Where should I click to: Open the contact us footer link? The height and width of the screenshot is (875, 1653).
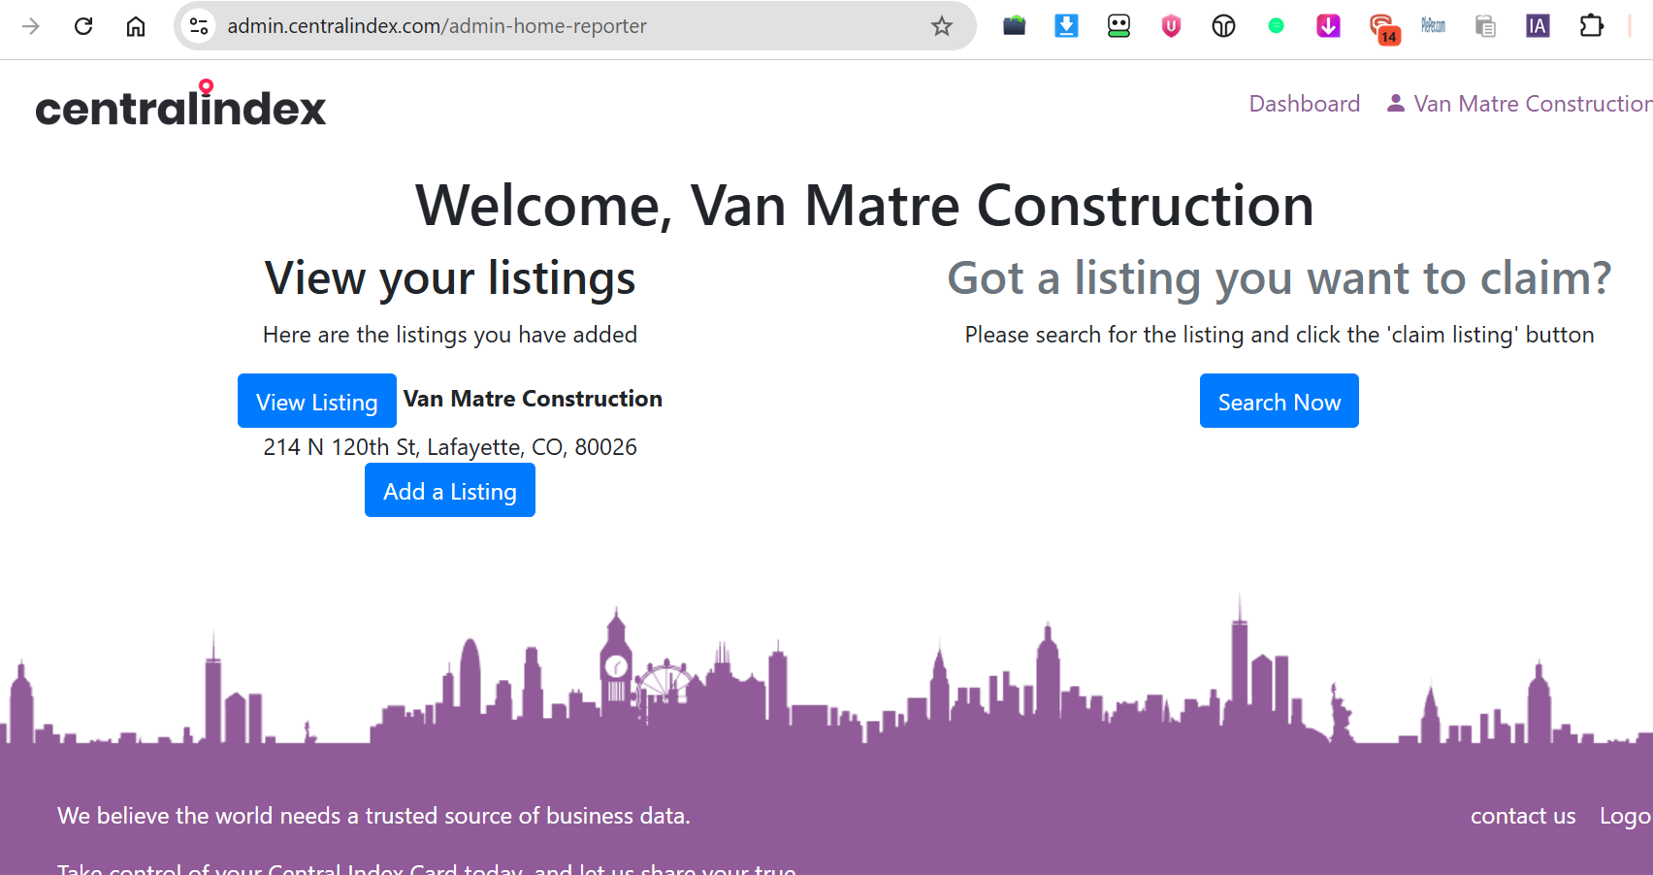[x=1523, y=816]
